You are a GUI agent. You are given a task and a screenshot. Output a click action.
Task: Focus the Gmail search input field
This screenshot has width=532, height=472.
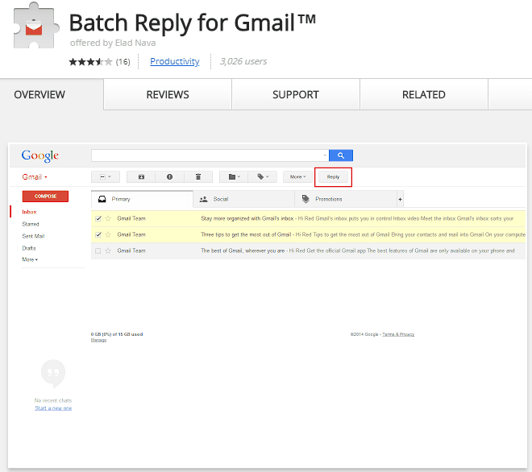[x=206, y=155]
